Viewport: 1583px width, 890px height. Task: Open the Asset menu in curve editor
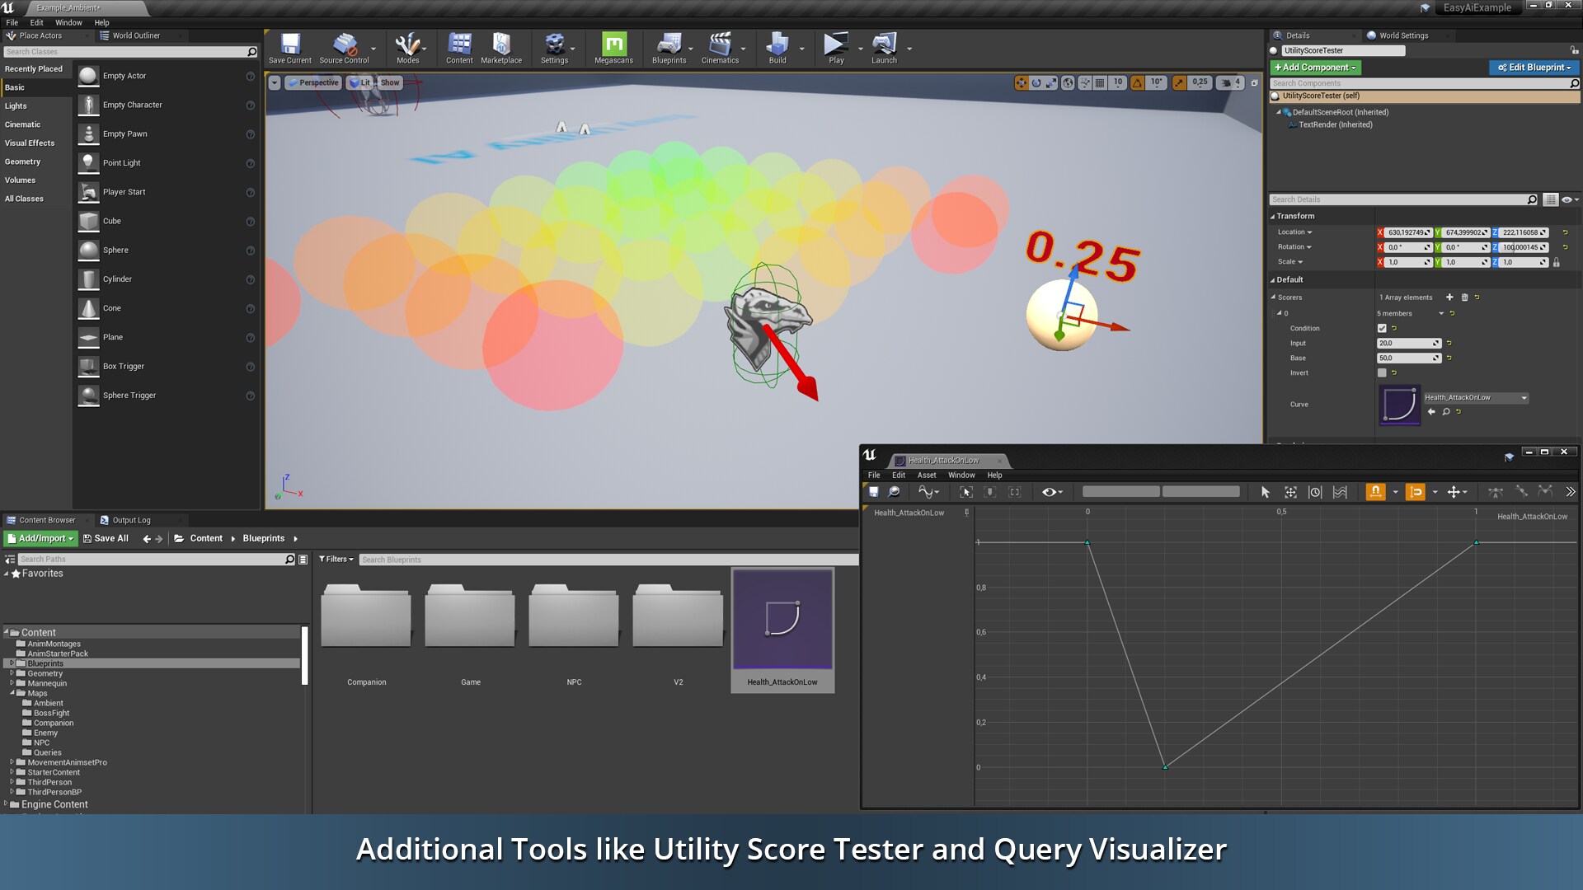point(927,475)
